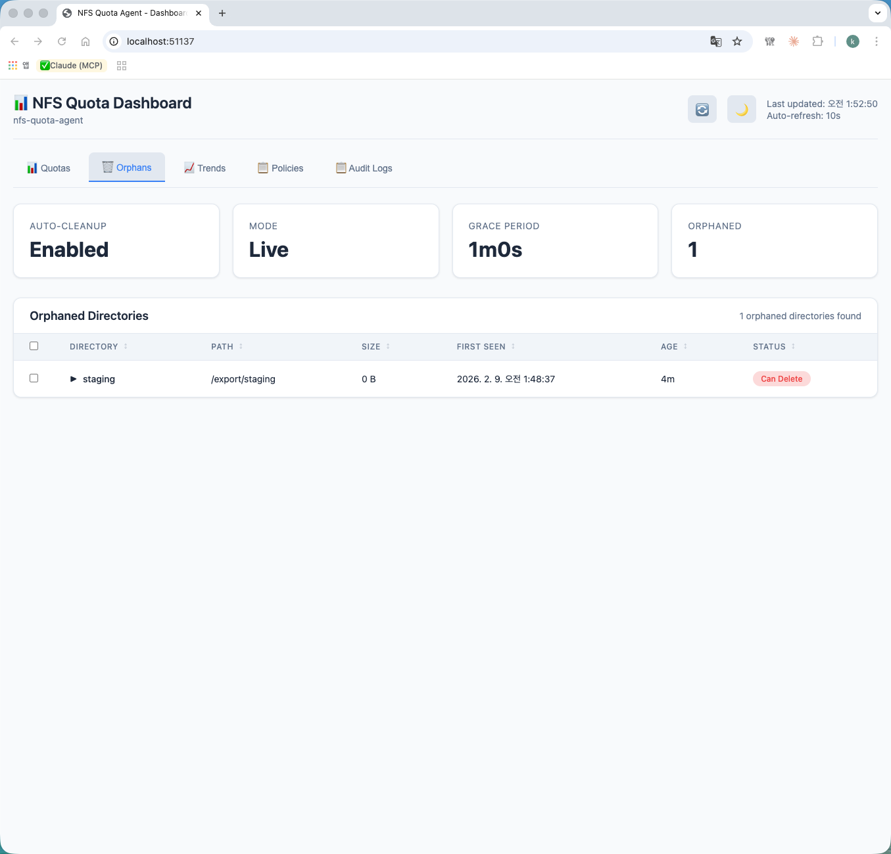Viewport: 891px width, 854px height.
Task: Check the select-all checkbox in table header
Action: 34,346
